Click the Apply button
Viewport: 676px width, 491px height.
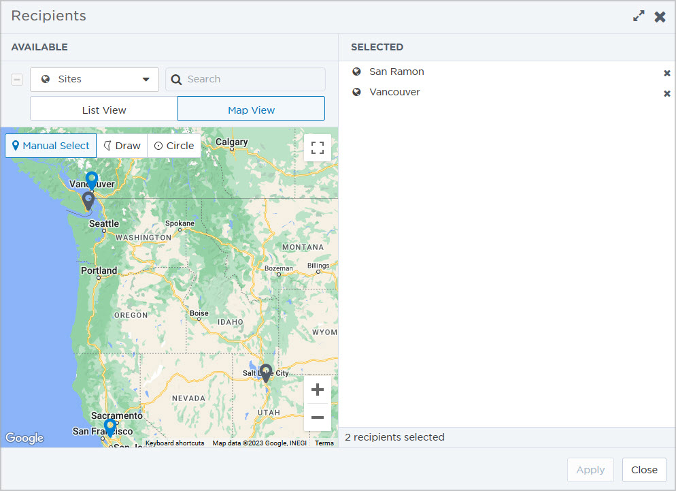(590, 470)
